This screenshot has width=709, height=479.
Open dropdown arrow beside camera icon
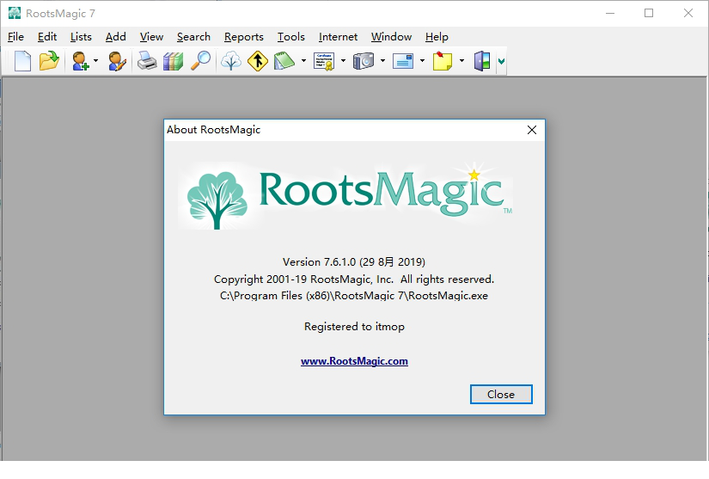pyautogui.click(x=382, y=60)
